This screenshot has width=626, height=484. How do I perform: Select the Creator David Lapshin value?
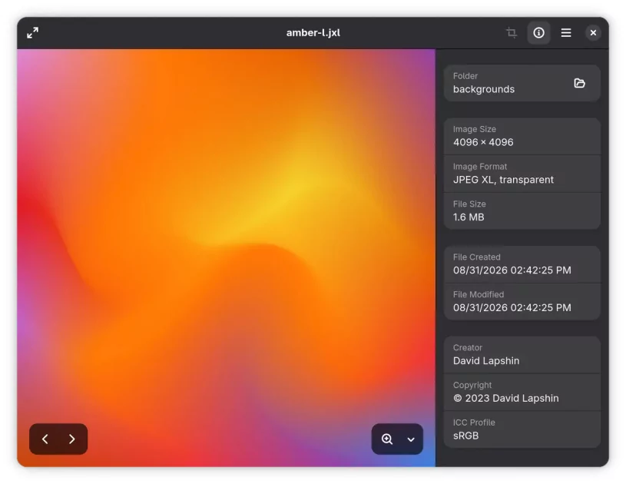coord(486,360)
